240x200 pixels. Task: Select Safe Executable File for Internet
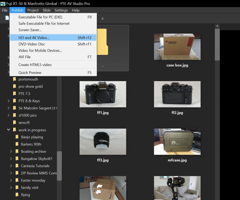(53, 23)
